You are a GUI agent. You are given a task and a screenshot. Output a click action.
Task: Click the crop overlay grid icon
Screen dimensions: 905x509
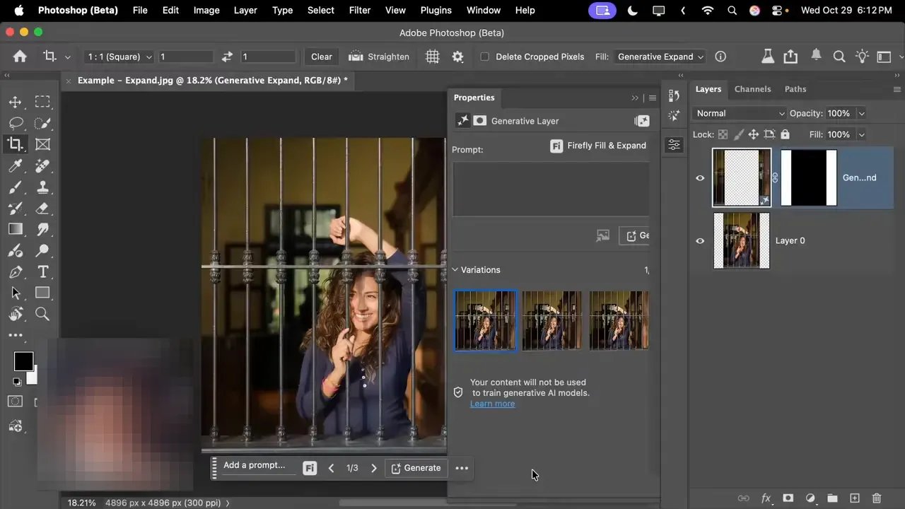point(433,57)
